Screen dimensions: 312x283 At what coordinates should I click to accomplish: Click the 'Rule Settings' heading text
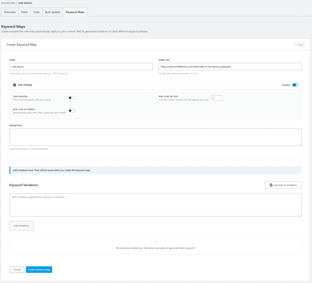[25, 85]
